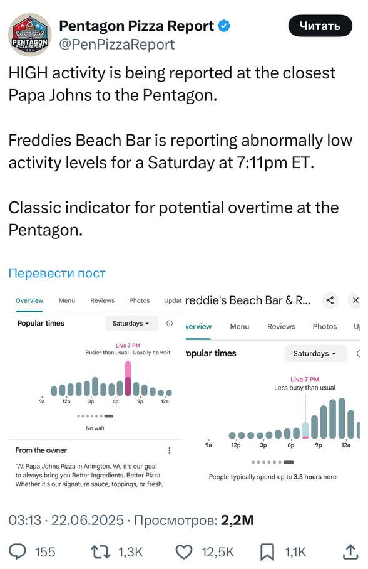The height and width of the screenshot is (569, 368).
Task: Click Перевести пост translate link
Action: (x=57, y=274)
